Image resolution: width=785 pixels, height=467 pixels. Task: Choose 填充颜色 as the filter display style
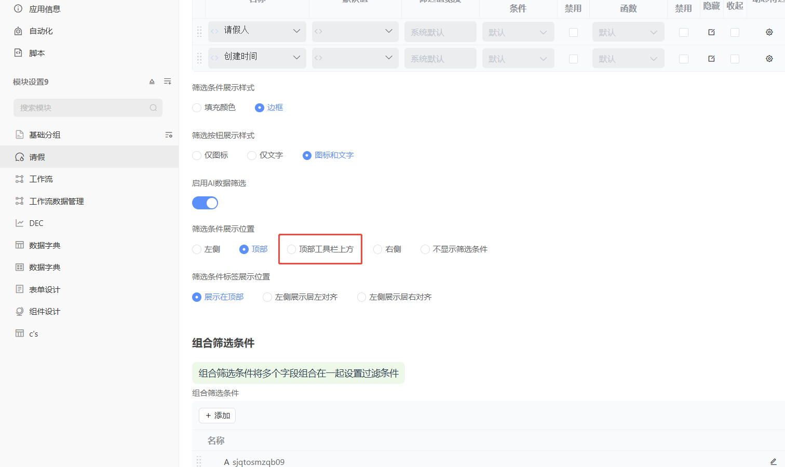click(197, 108)
